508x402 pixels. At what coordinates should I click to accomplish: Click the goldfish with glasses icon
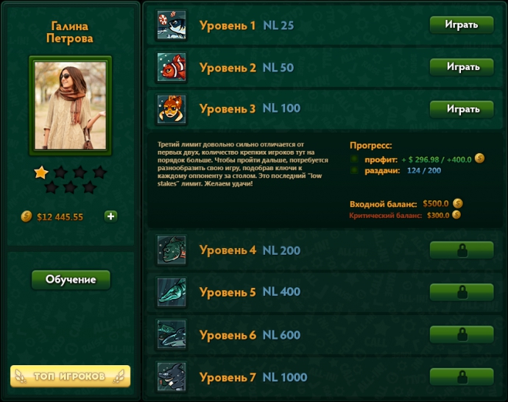click(172, 109)
